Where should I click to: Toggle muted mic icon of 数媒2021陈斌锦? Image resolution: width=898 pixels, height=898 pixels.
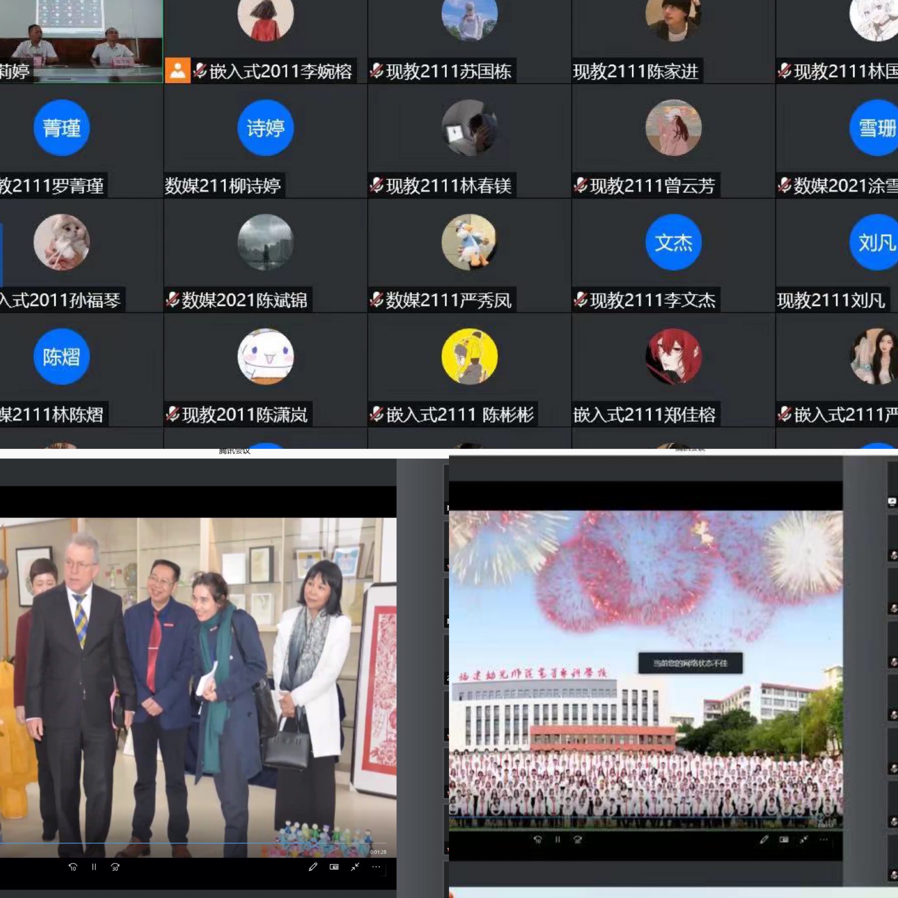pos(173,300)
